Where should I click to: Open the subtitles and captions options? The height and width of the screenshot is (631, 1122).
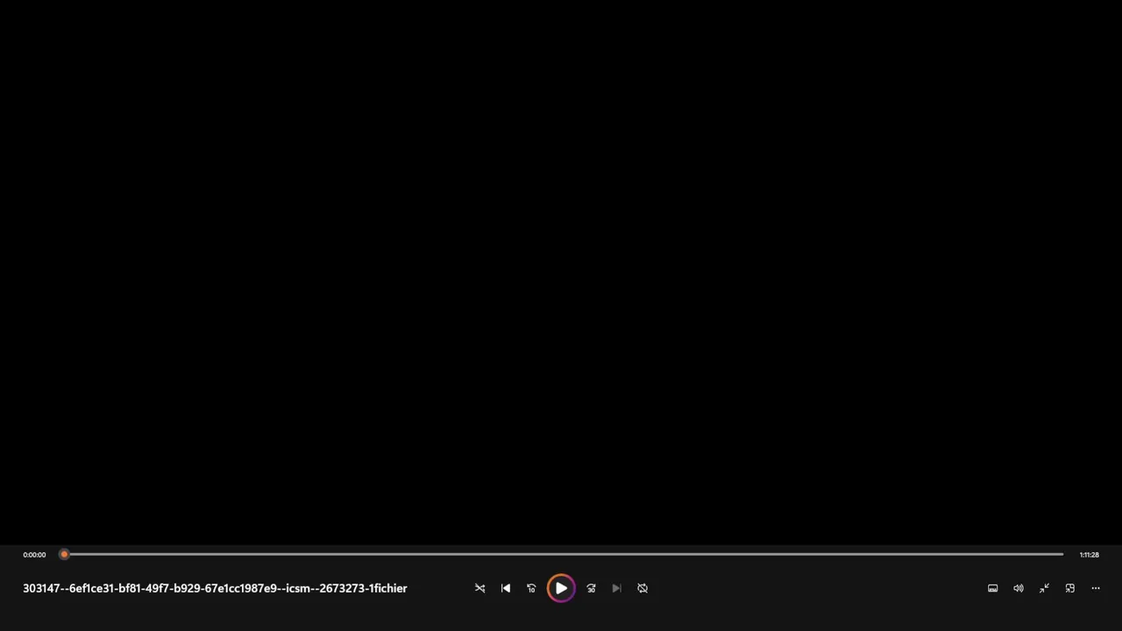(x=992, y=588)
